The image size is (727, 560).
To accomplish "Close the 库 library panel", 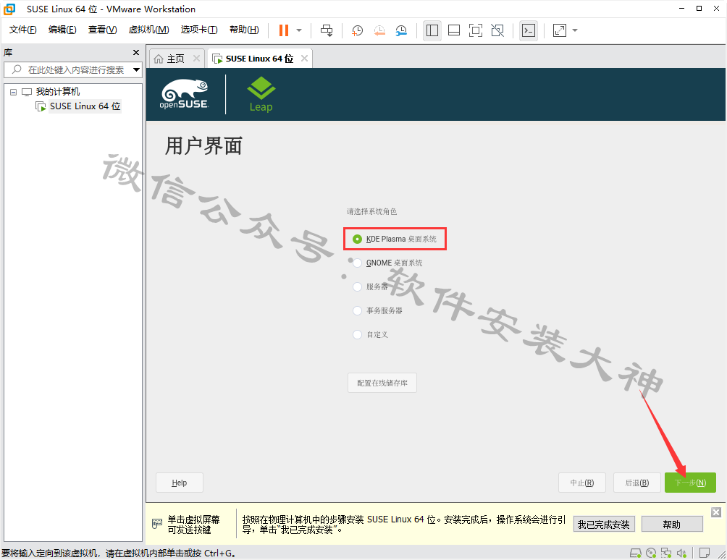I will click(136, 52).
